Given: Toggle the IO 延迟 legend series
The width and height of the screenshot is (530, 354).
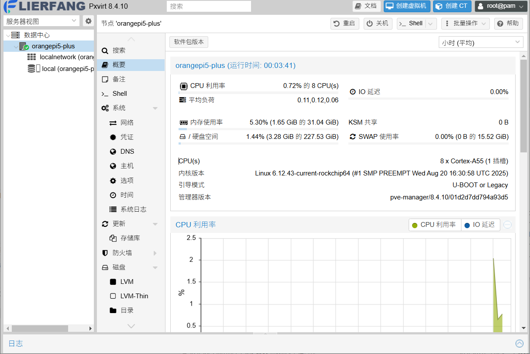Looking at the screenshot, I should tap(480, 225).
